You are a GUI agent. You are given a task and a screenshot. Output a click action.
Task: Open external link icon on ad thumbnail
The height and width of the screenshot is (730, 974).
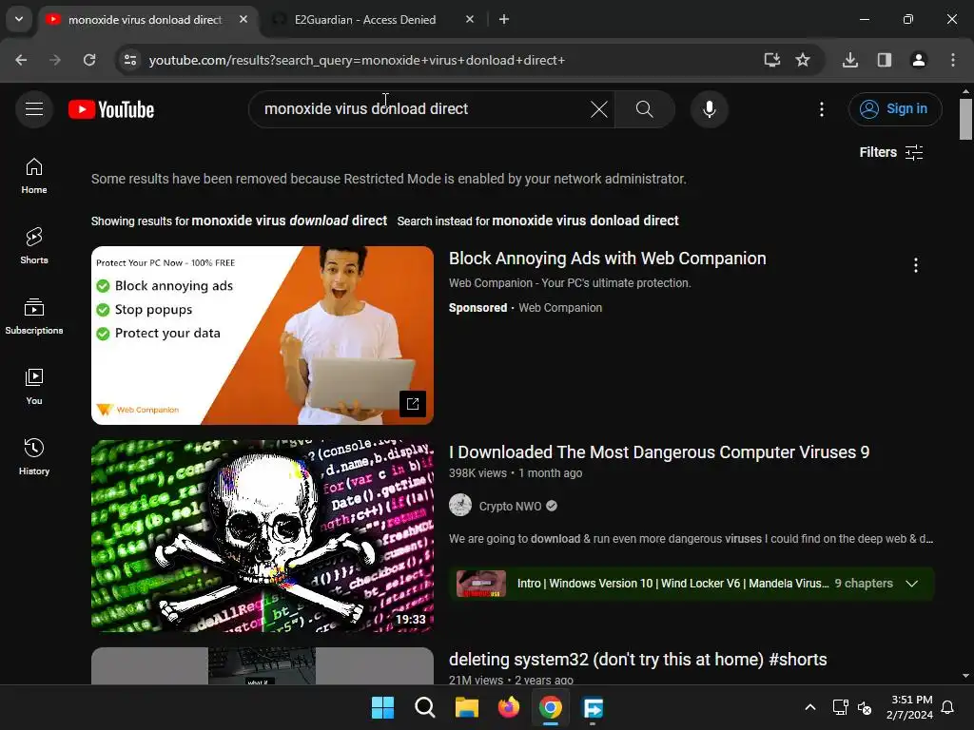(413, 404)
